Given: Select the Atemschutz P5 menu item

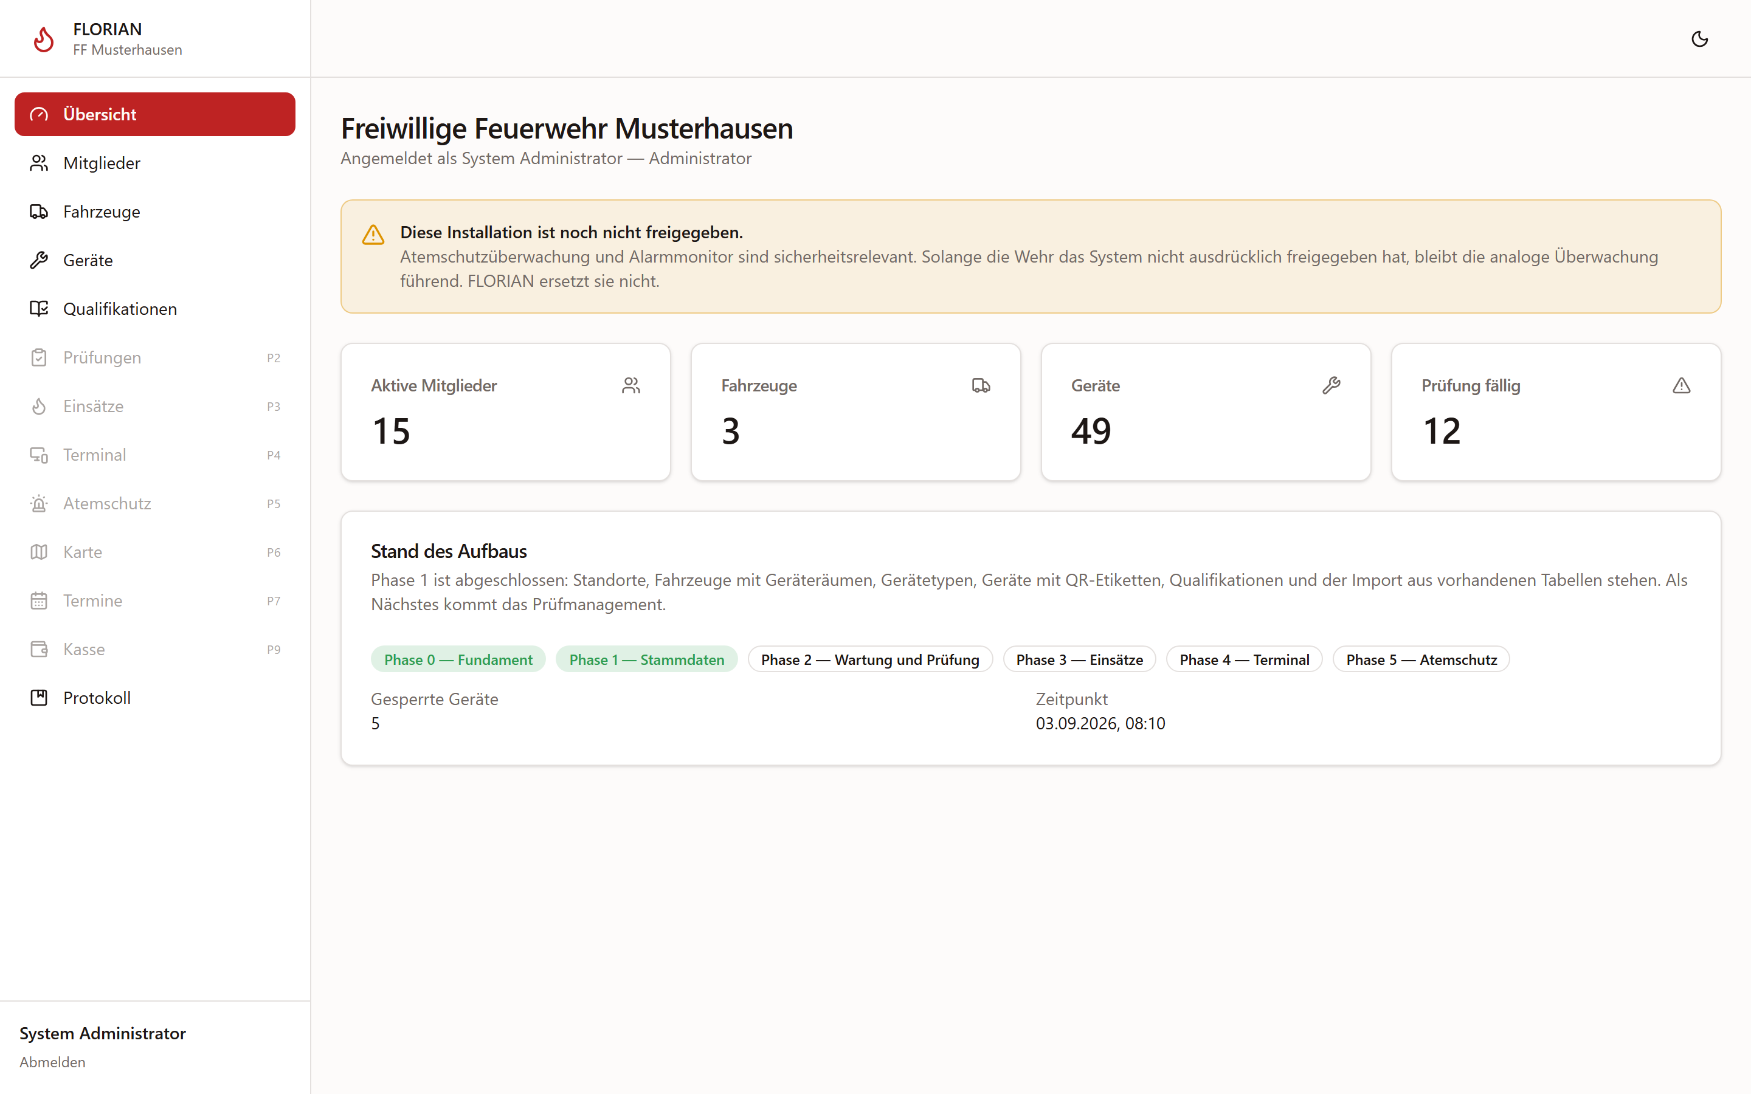Looking at the screenshot, I should pyautogui.click(x=155, y=503).
